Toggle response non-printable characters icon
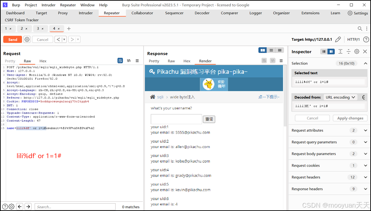 click(x=273, y=61)
